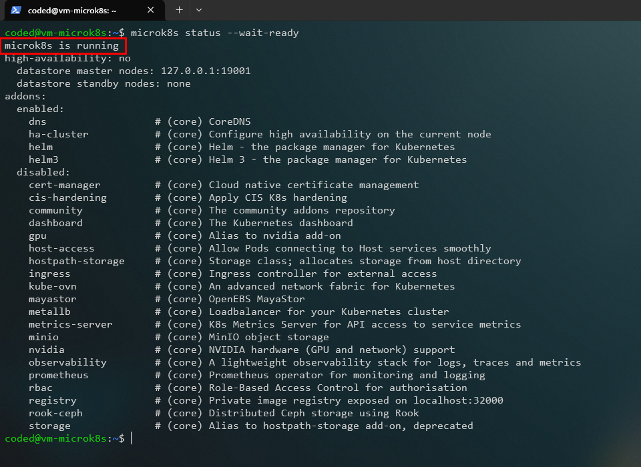Click 'The Kubernetes dashboard' description

281,223
